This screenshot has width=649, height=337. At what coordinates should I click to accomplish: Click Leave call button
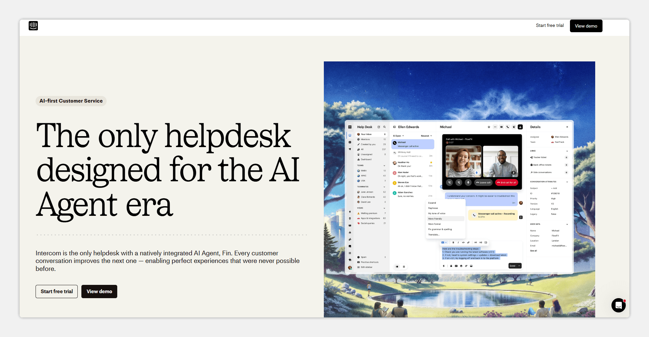(483, 182)
